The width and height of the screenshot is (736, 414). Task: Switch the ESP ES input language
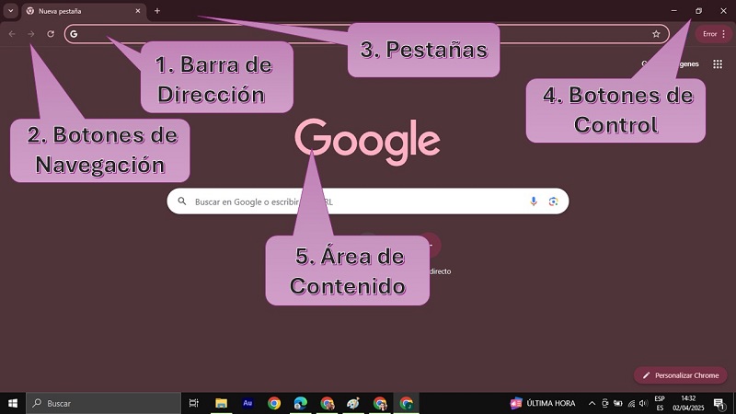click(660, 403)
